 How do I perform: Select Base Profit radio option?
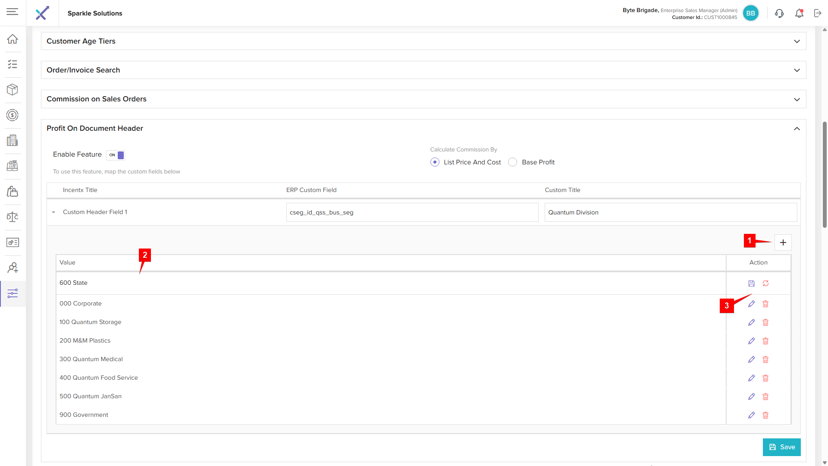pos(512,162)
